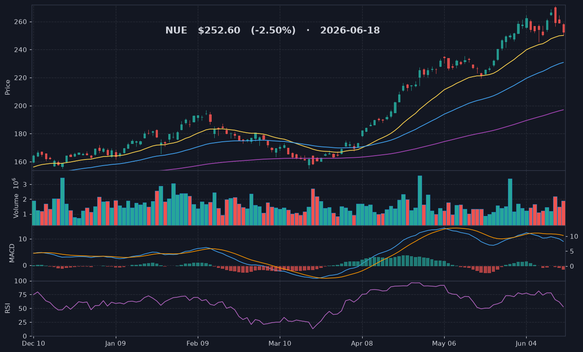Click the NUE ticker symbol in the title

[x=176, y=30]
